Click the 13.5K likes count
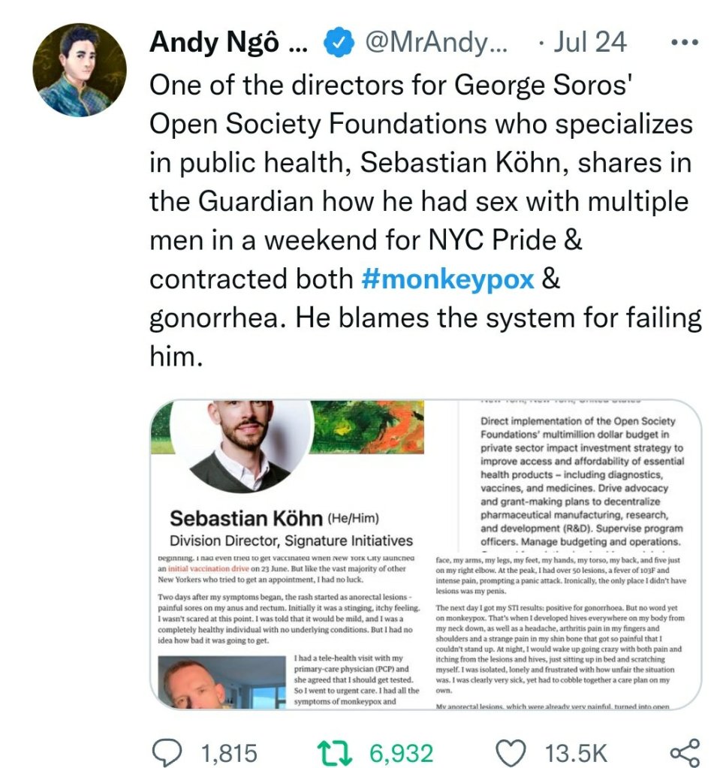723x768 pixels. pyautogui.click(x=577, y=752)
